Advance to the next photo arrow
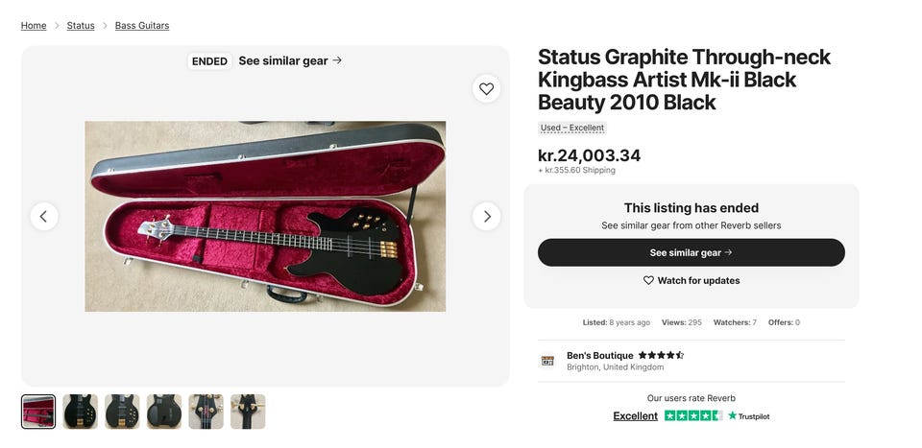Viewport: 922px width, 448px height. tap(487, 216)
